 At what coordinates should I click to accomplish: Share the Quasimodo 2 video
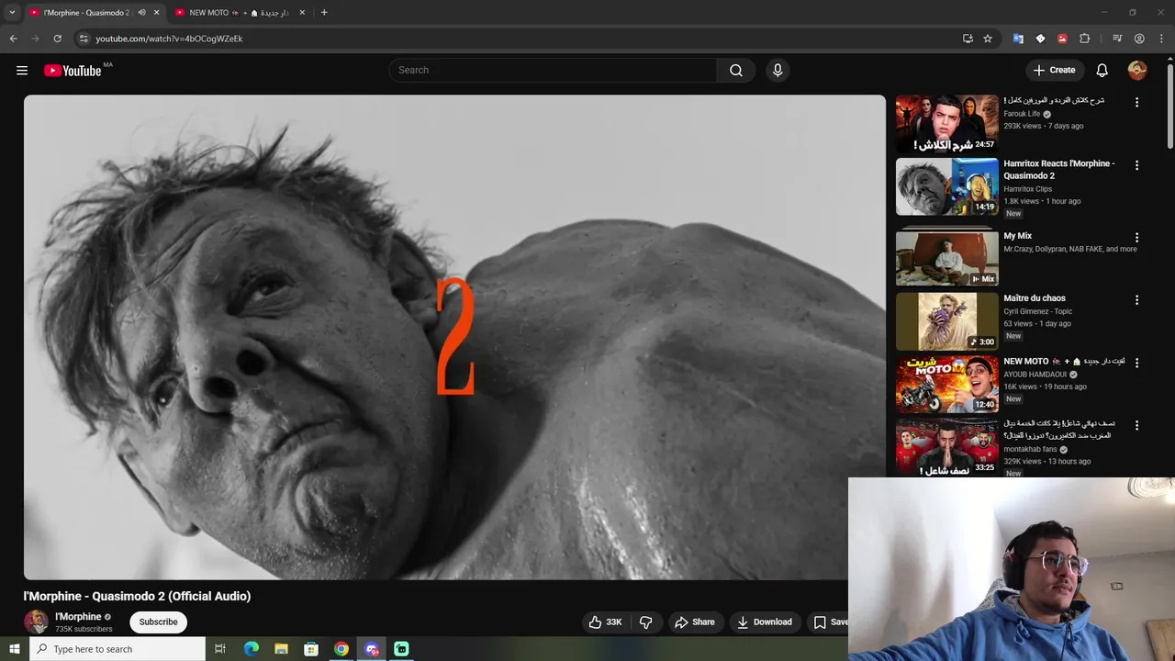pos(695,622)
